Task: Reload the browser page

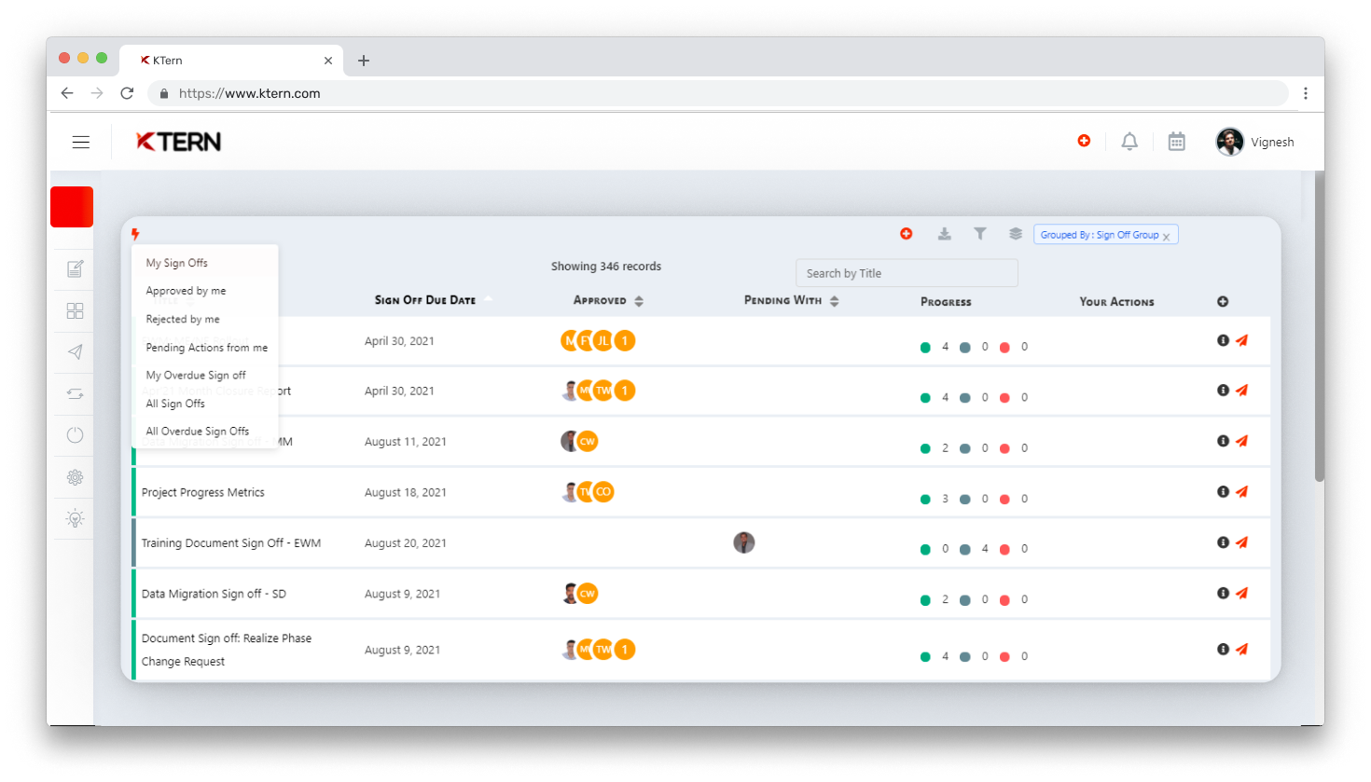Action: point(127,93)
